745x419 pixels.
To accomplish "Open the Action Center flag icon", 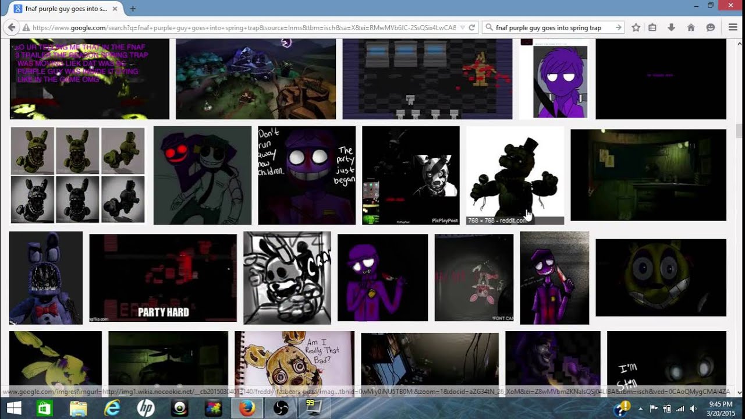I will 654,409.
